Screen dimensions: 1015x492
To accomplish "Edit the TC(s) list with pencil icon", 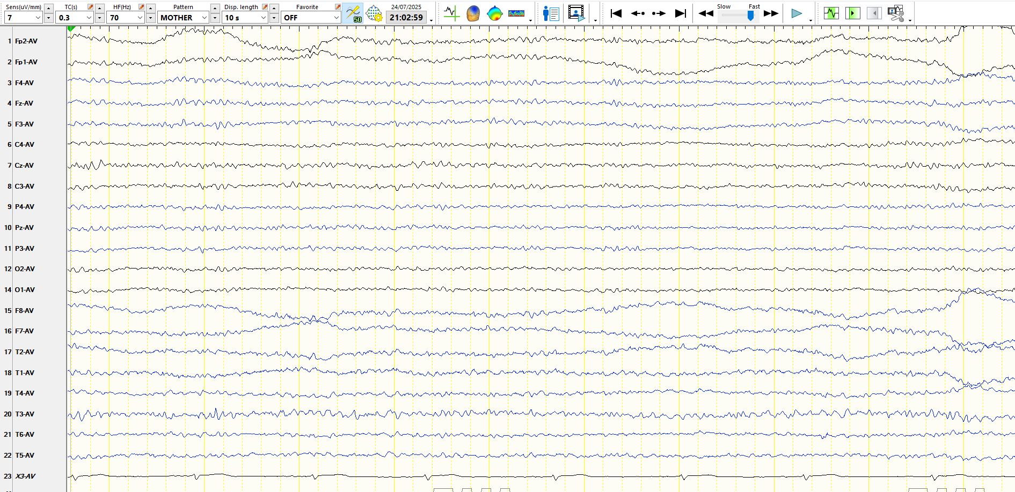I will click(x=90, y=7).
